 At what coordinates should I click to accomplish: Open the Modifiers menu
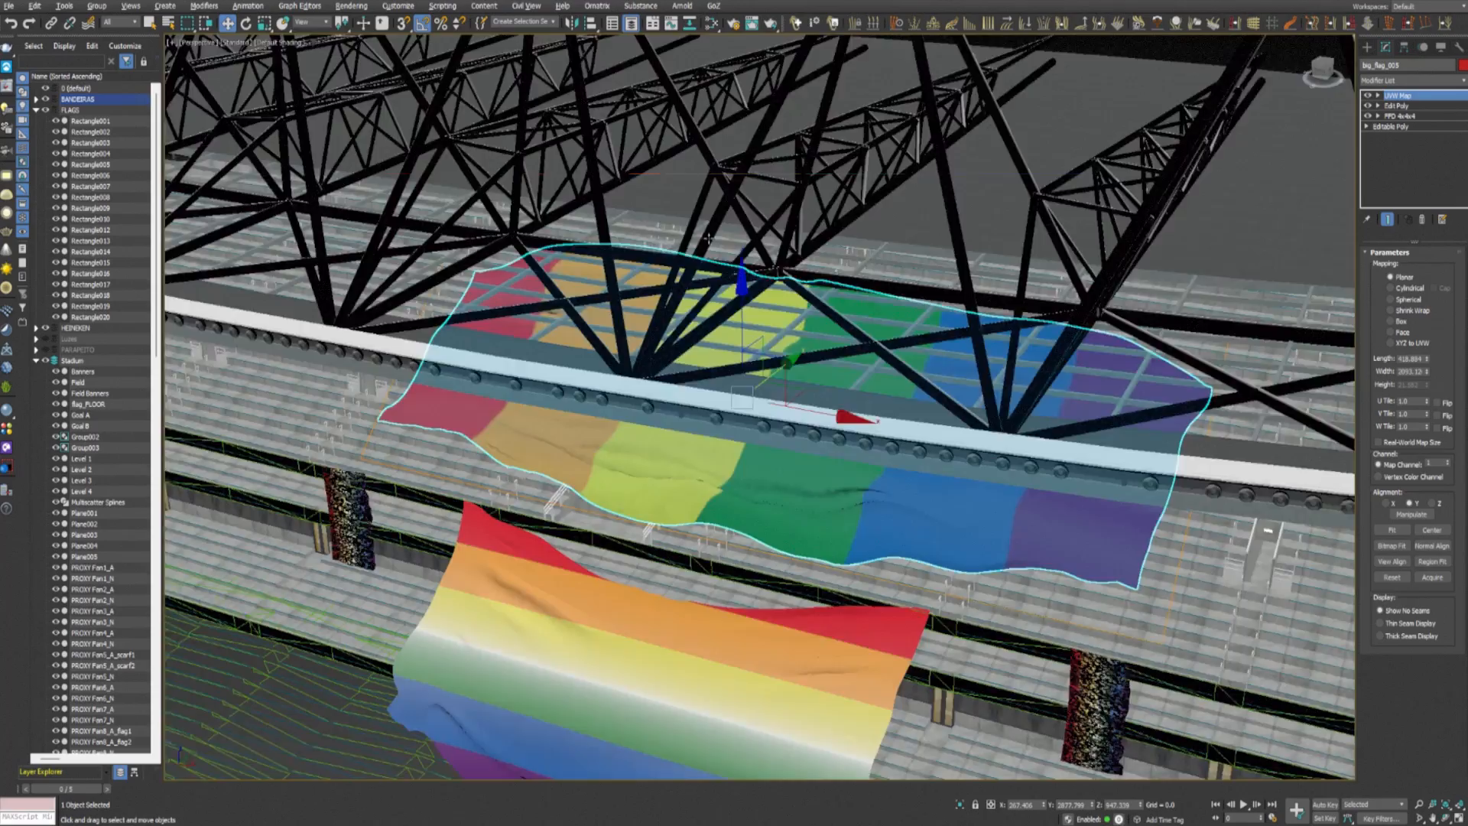coord(204,6)
